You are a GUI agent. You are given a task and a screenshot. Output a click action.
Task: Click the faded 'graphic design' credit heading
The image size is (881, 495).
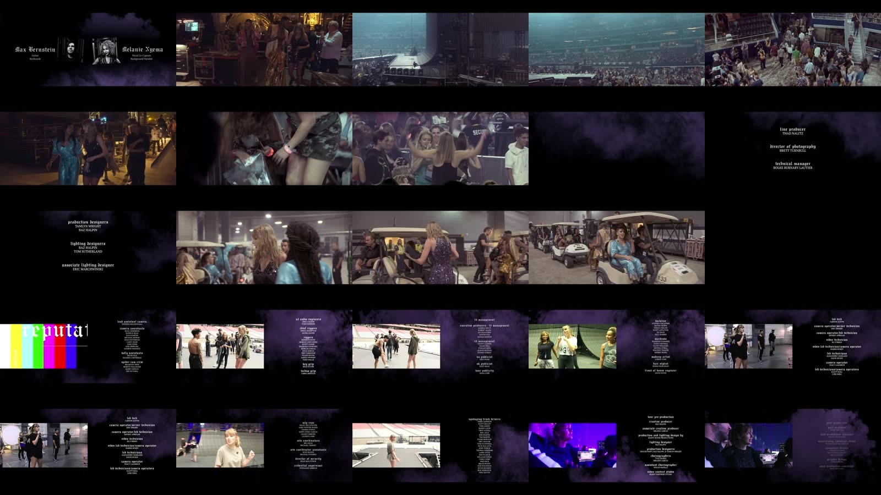coord(837,459)
